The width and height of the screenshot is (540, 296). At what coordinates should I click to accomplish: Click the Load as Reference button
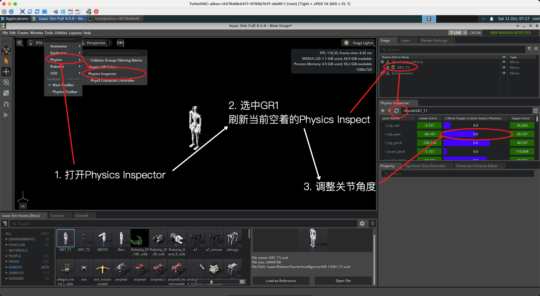[281, 281]
